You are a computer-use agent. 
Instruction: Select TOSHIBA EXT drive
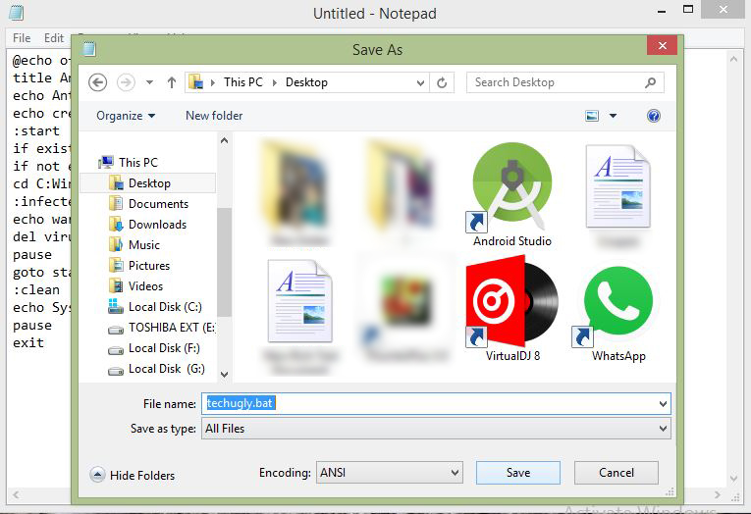click(x=162, y=328)
